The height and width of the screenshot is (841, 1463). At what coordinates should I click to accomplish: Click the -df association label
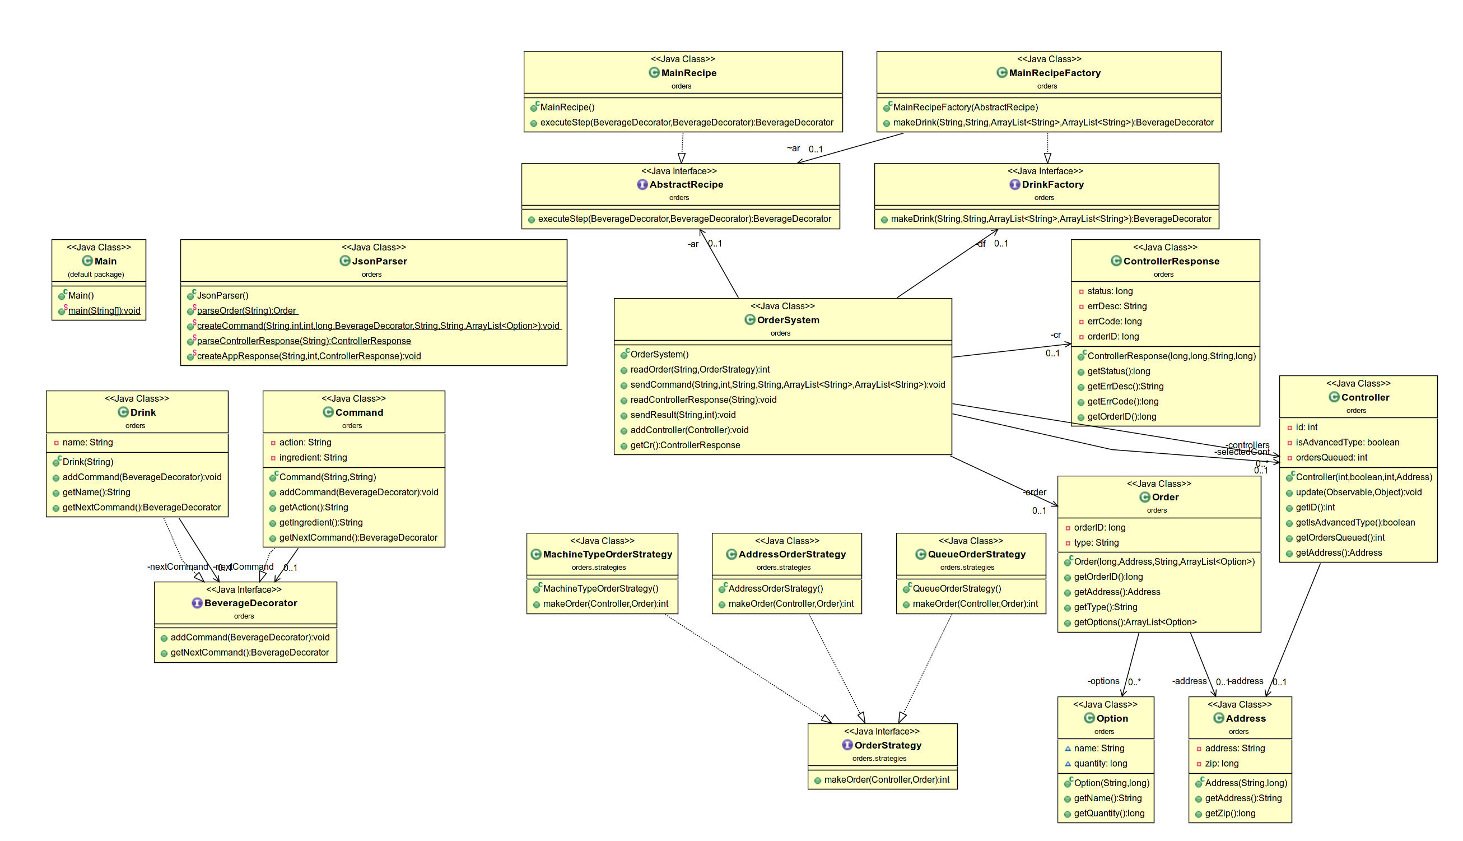pos(981,244)
